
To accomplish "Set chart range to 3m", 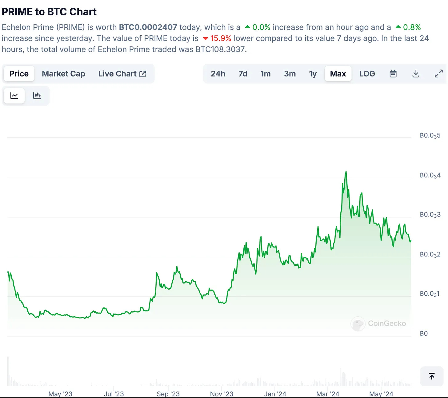I will (x=290, y=74).
